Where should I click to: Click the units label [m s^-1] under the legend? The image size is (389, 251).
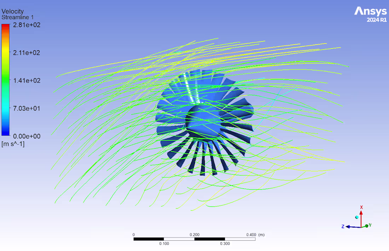pyautogui.click(x=13, y=144)
